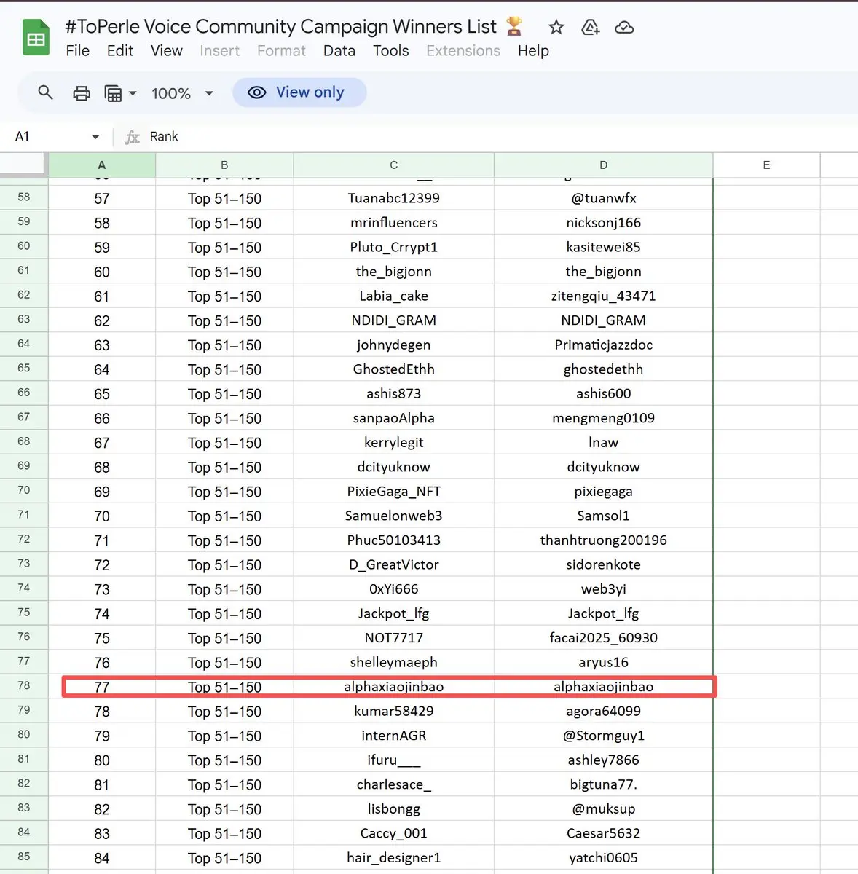
Task: Click the formula bar showing Rank
Action: pos(437,137)
